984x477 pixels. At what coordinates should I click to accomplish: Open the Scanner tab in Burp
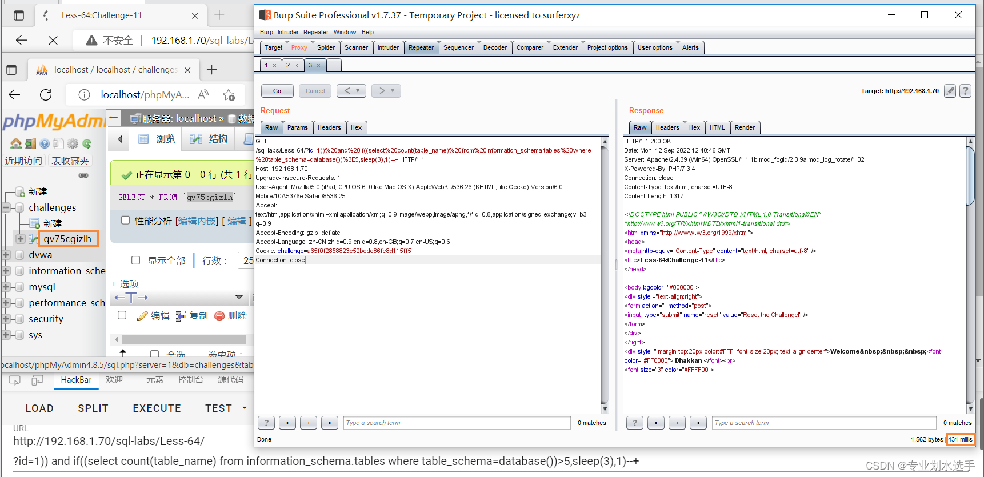pos(356,47)
